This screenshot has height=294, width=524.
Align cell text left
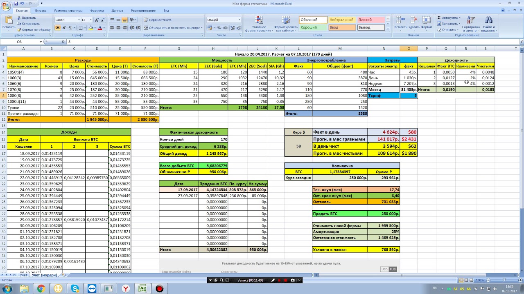(113, 28)
